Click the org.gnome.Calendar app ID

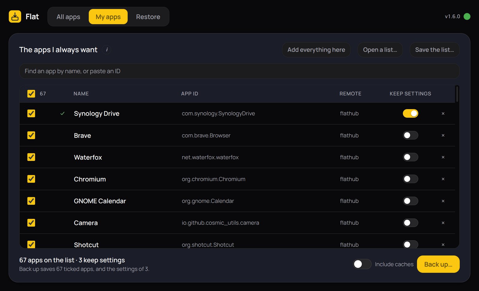208,201
